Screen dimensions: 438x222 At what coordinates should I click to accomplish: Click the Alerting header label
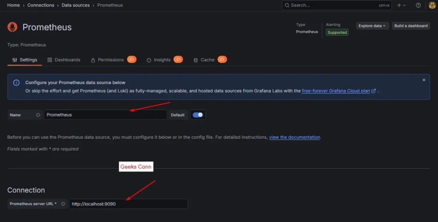click(x=333, y=25)
